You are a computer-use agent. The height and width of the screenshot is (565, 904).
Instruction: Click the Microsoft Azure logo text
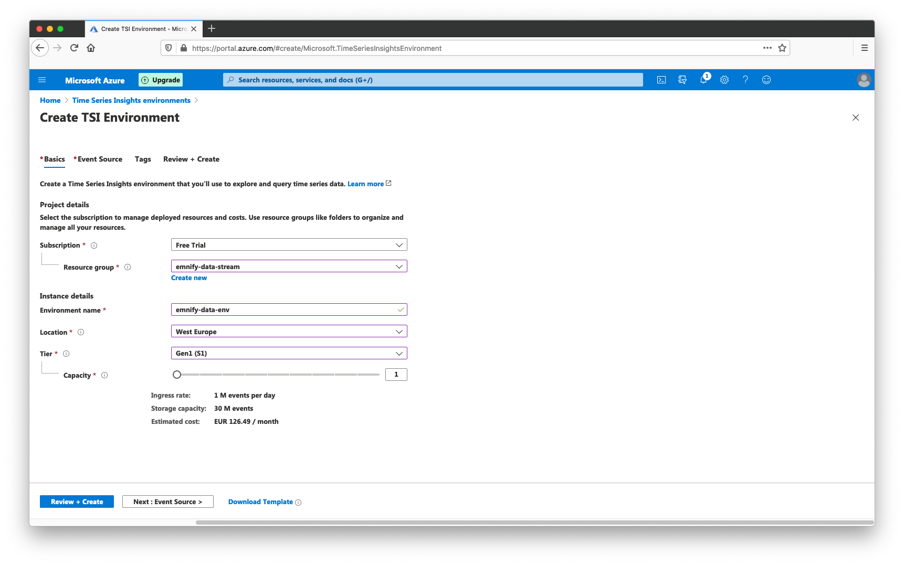click(95, 80)
